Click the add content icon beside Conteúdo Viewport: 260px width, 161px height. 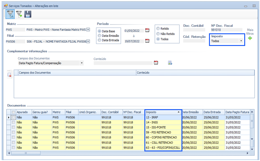pos(170,63)
